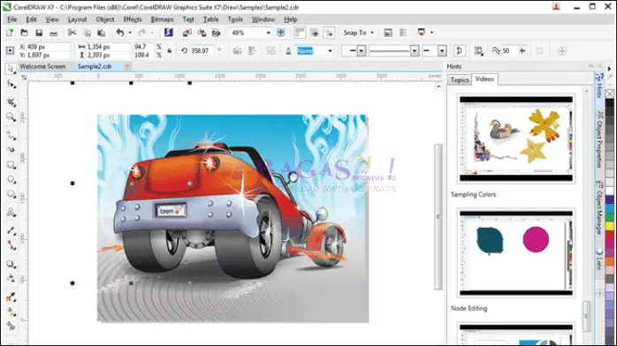
Task: Switch to Topics tab in Hints
Action: point(459,79)
